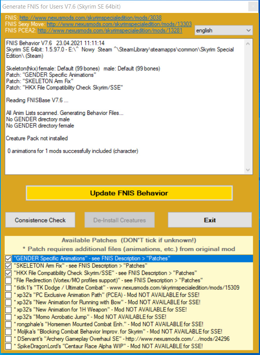260x355 pixels.
Task: Uncheck the SKELETON Arm Fix patch
Action: click(8, 266)
